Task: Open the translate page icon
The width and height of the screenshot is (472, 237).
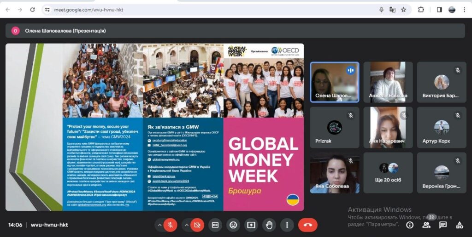Action: (392, 10)
